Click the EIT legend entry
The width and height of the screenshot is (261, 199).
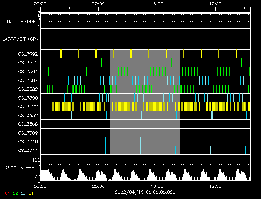[31, 193]
